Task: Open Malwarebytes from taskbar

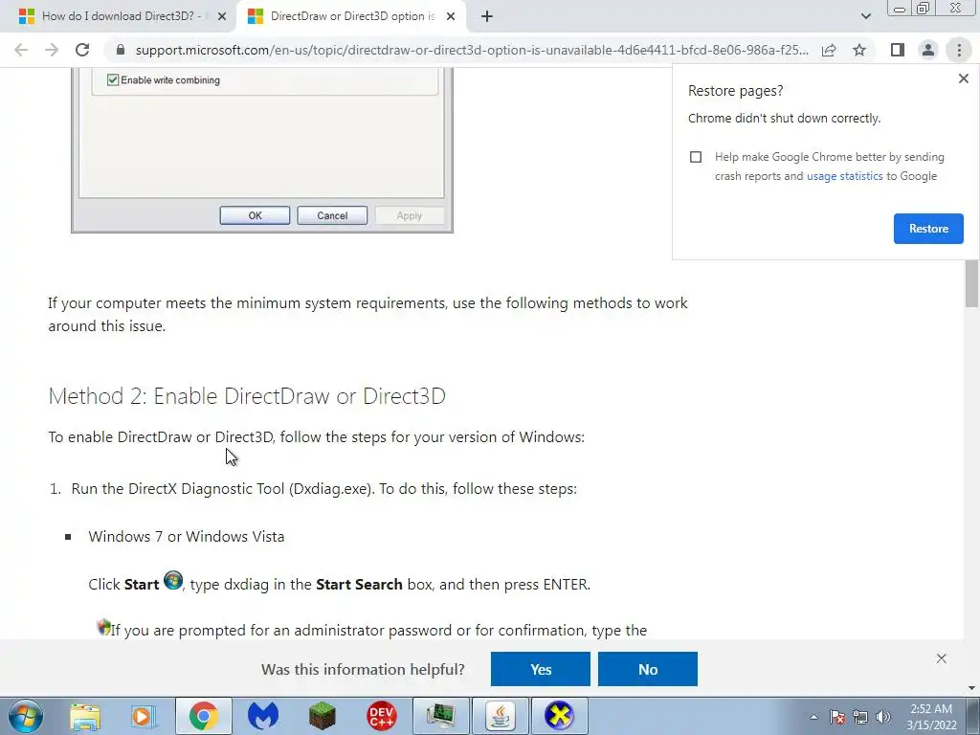Action: 263,716
